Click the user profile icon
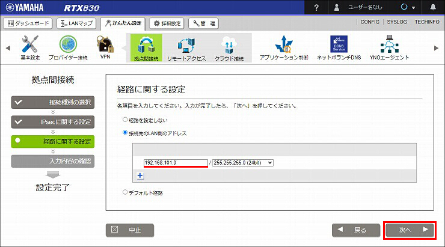 coord(337,7)
